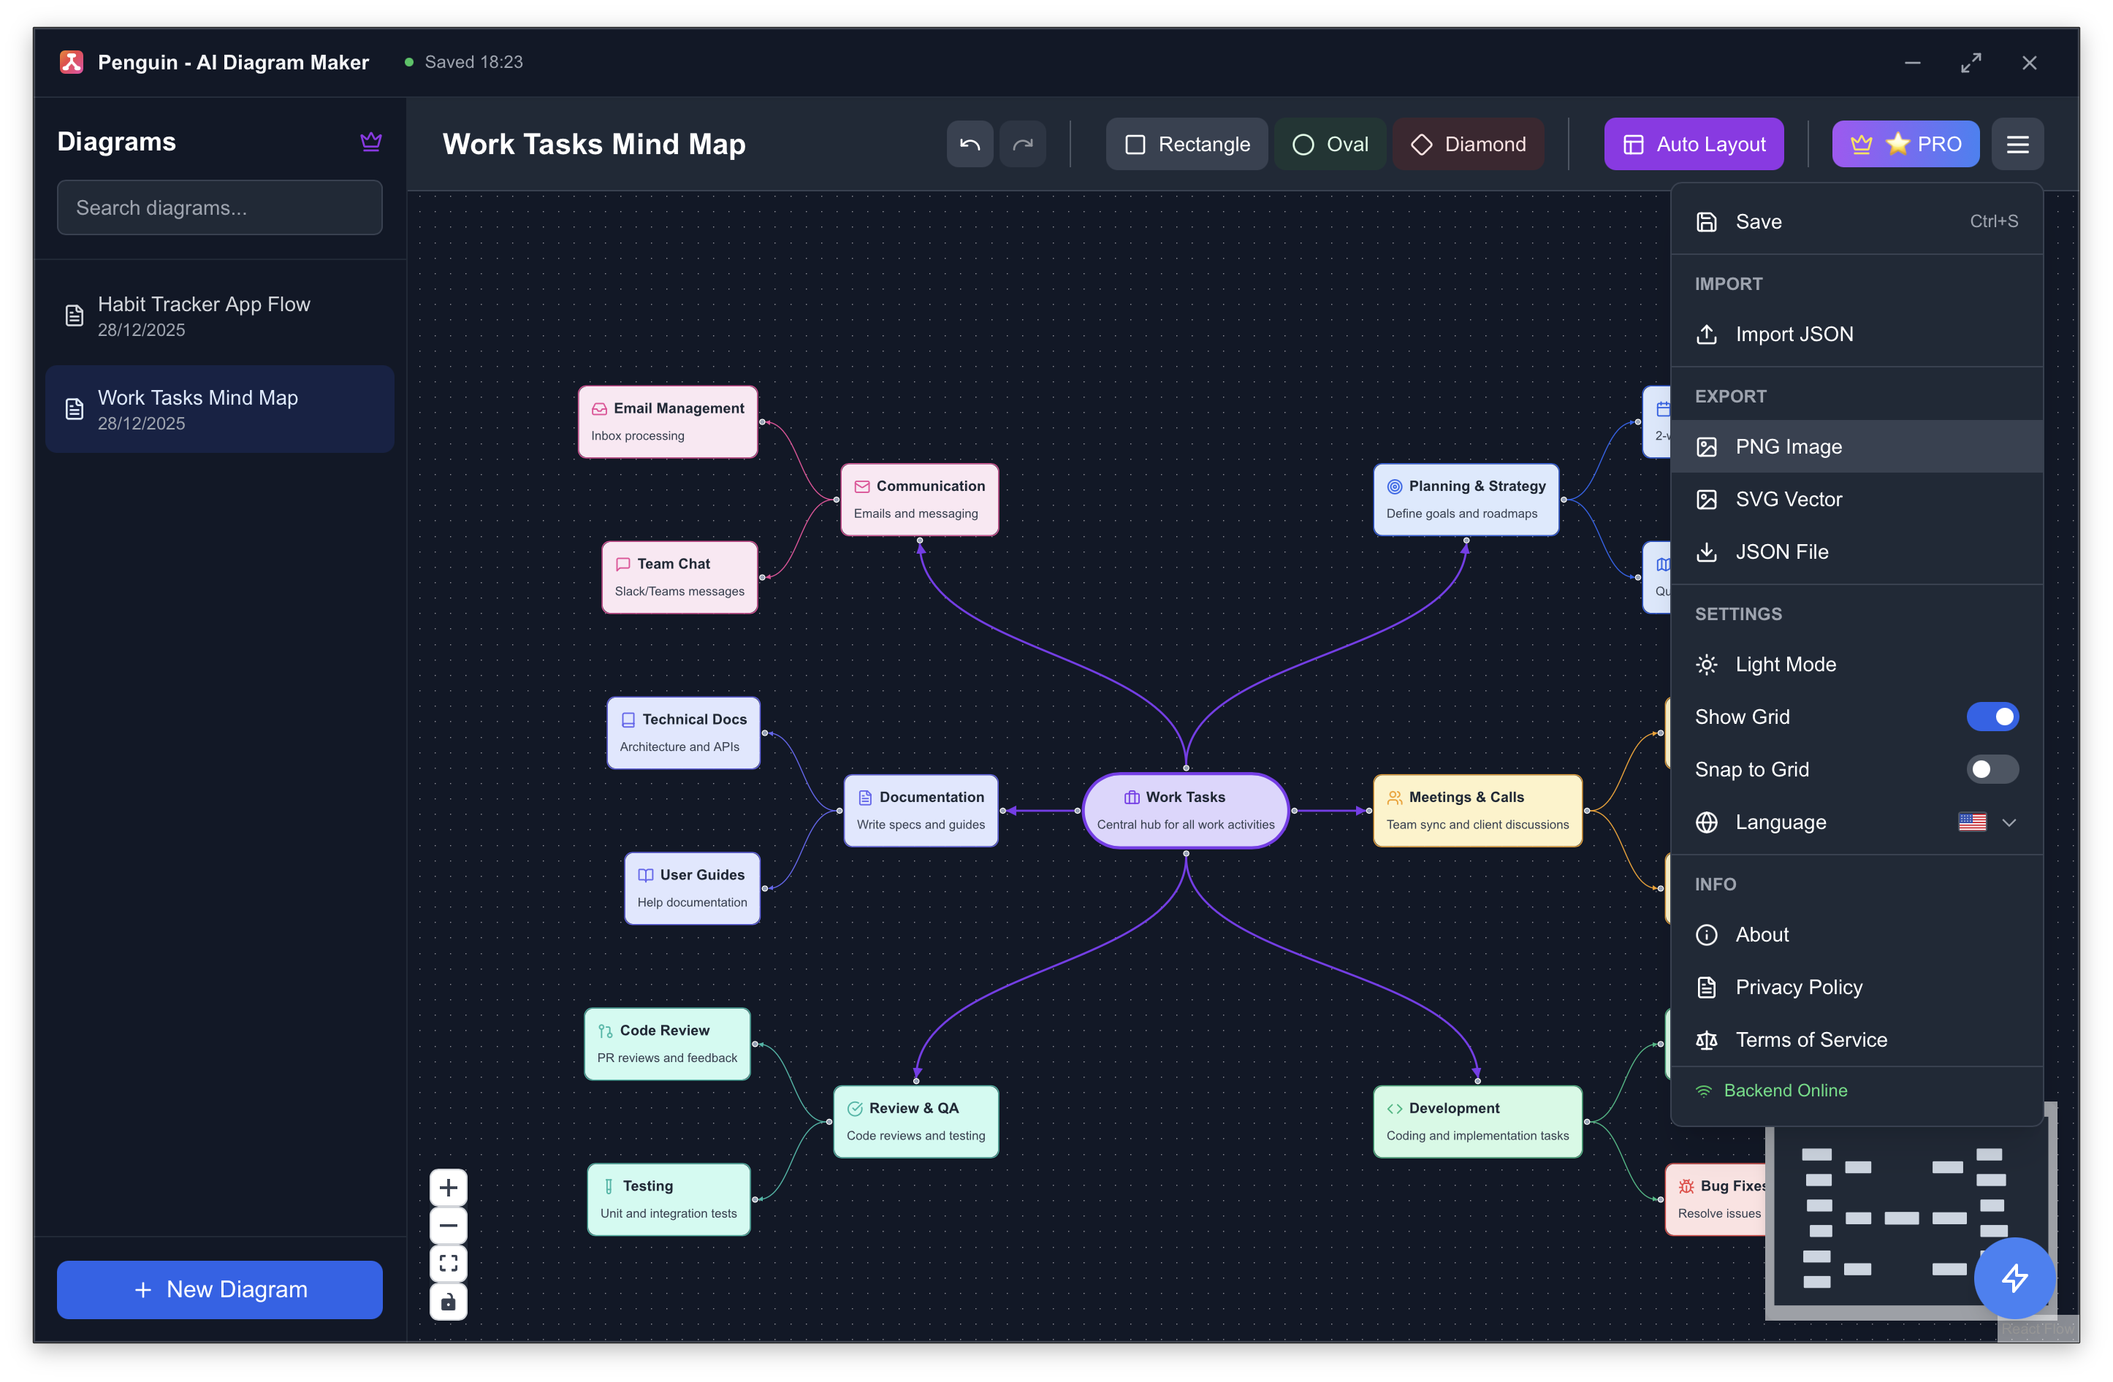Open the AI lightning bolt button
The width and height of the screenshot is (2113, 1382).
pyautogui.click(x=2014, y=1278)
